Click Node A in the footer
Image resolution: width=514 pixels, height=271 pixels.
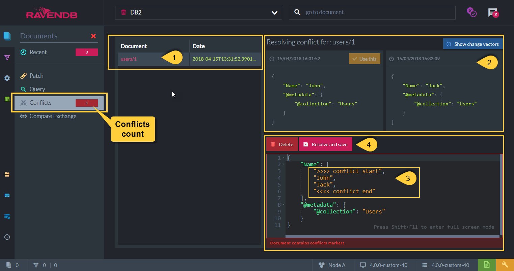click(337, 265)
